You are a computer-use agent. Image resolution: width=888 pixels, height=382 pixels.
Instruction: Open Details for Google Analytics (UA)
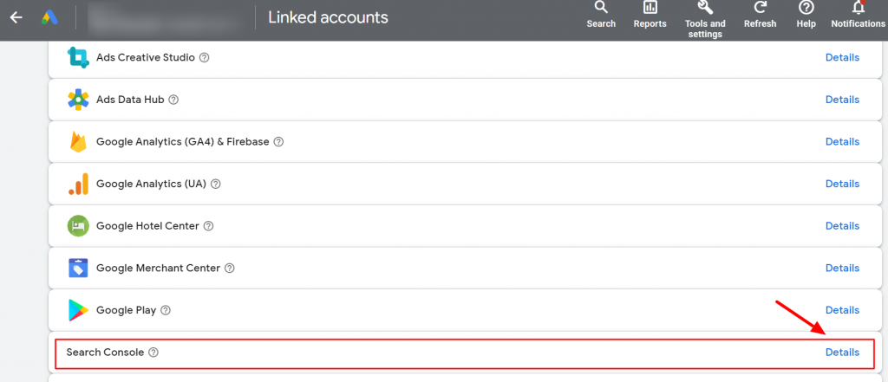[x=842, y=184]
